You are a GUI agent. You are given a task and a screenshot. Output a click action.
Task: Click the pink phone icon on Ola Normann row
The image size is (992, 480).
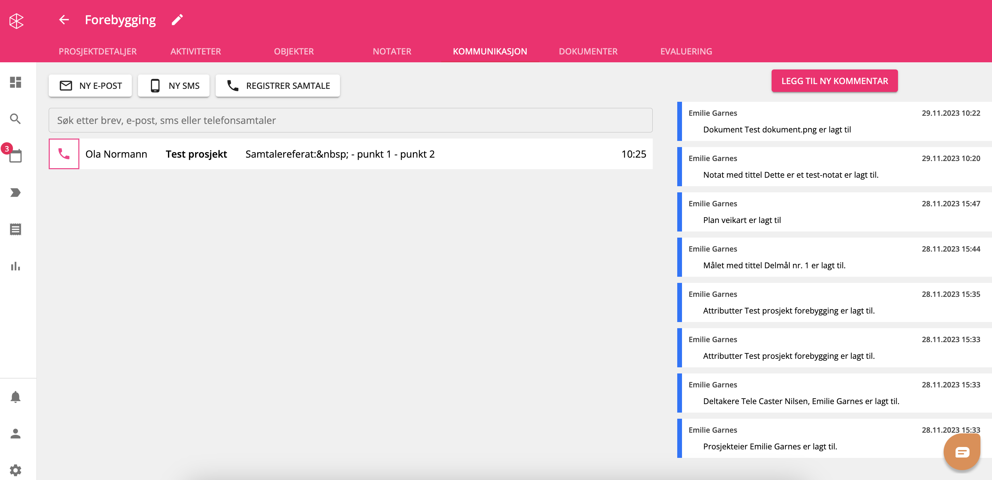point(64,154)
